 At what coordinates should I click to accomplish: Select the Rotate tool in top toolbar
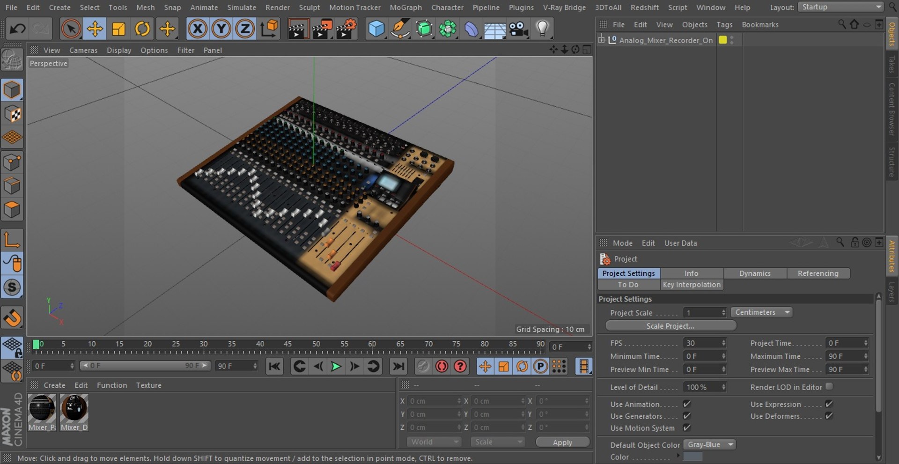coord(142,29)
